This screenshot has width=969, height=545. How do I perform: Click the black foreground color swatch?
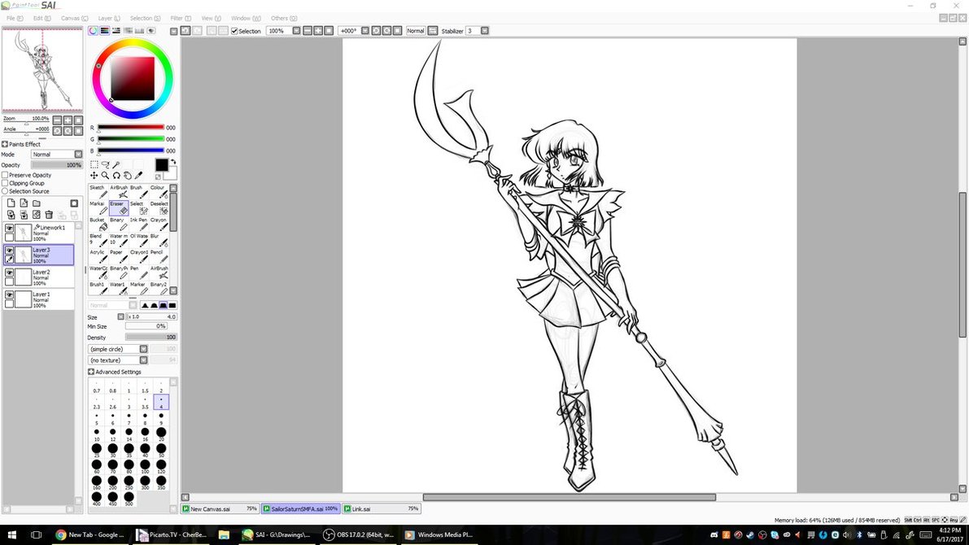click(161, 165)
